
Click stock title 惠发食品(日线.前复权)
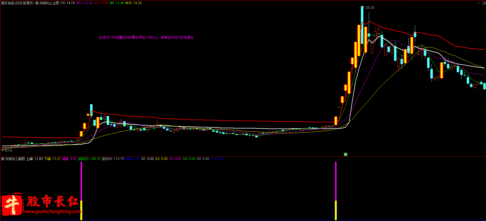point(18,3)
